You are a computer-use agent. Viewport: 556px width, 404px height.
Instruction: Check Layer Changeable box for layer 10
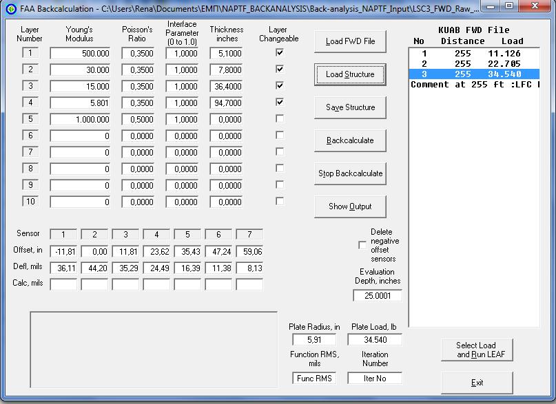click(280, 201)
